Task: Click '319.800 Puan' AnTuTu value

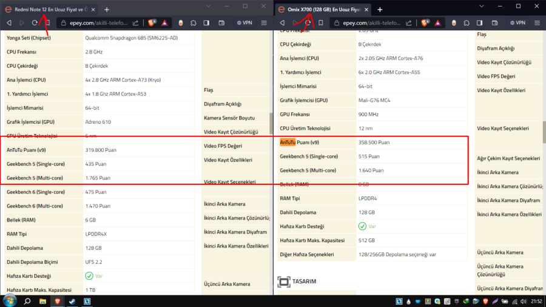Action: tap(101, 150)
